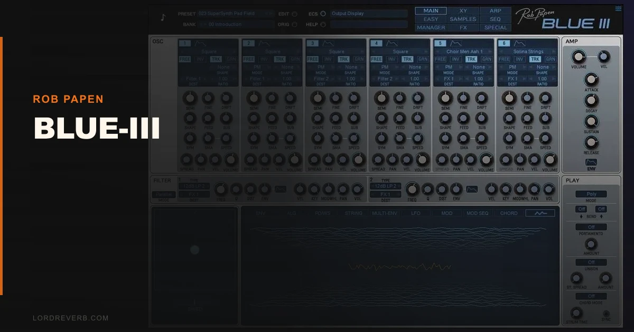Viewport: 634px width, 332px height.
Task: Click next waveform arrow for Choir Men Aah 1
Action: [490, 52]
